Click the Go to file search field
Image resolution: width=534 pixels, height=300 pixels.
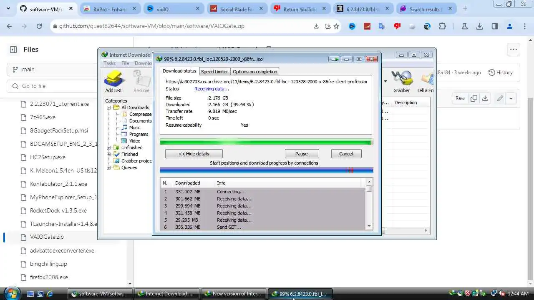(52, 86)
